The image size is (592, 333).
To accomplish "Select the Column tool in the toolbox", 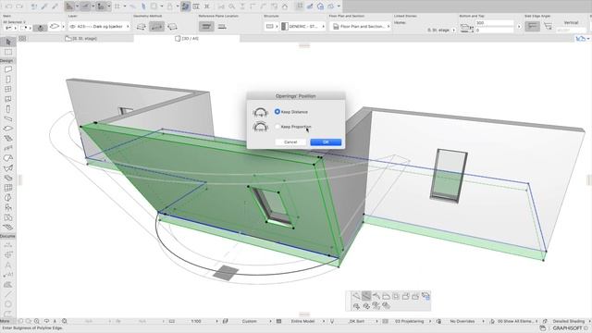I will [8, 109].
